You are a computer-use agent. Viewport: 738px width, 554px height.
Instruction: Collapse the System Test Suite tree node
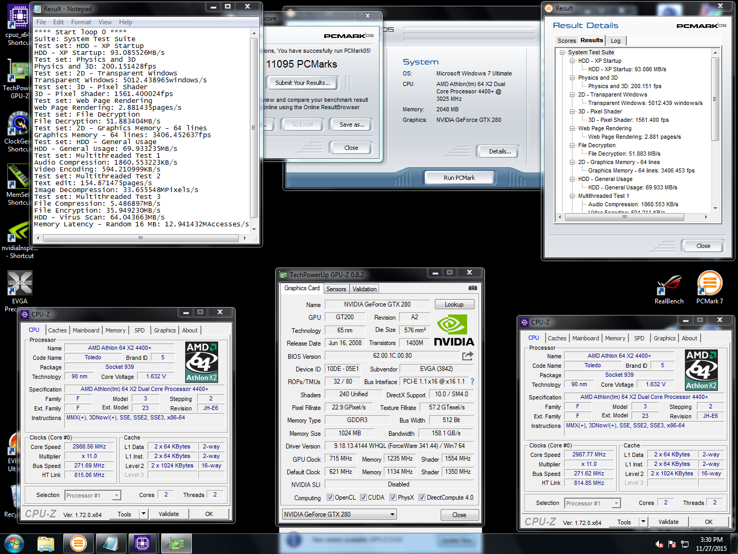pos(562,53)
